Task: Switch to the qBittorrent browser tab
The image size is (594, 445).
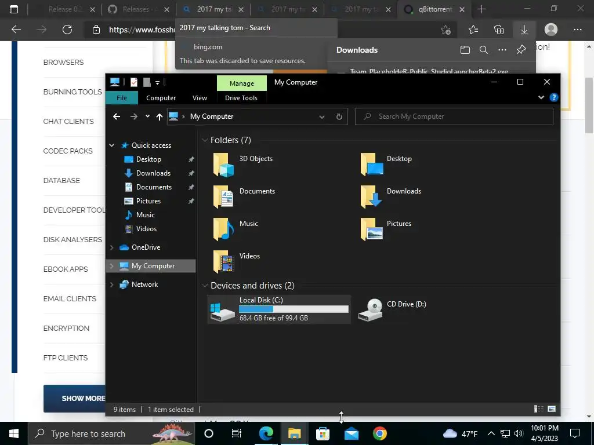Action: (435, 9)
